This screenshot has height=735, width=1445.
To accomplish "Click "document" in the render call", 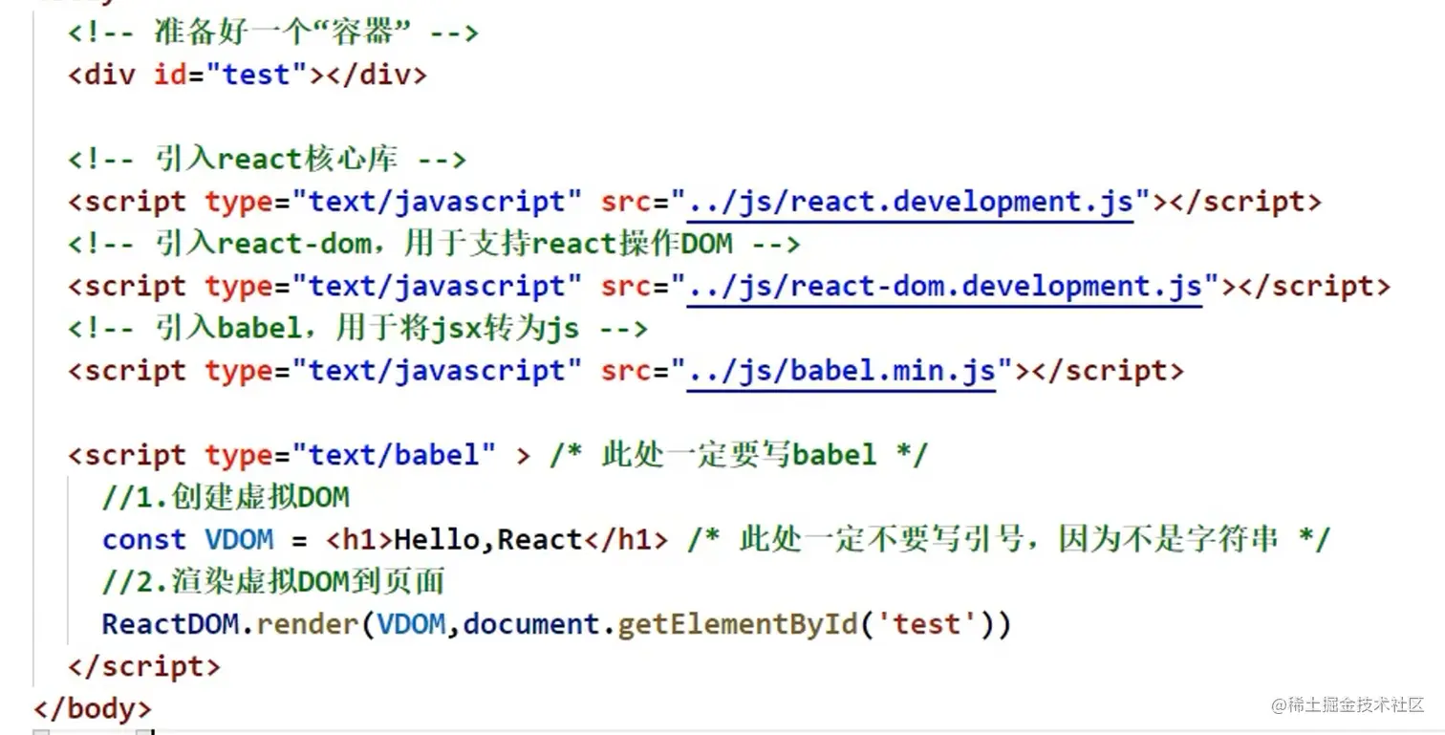I will click(x=531, y=624).
